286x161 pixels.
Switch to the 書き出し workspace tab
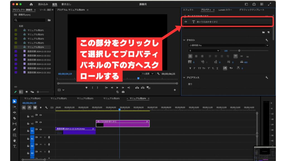(66, 4)
